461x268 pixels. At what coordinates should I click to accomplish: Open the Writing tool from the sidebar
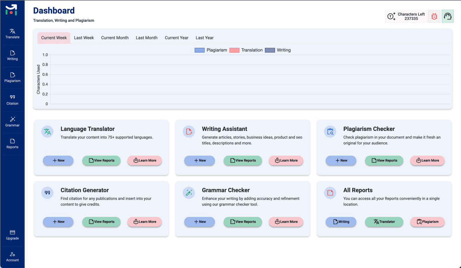[12, 55]
